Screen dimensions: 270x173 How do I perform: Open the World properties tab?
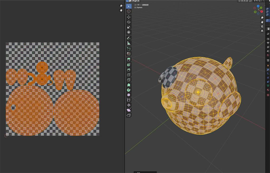(x=268, y=55)
